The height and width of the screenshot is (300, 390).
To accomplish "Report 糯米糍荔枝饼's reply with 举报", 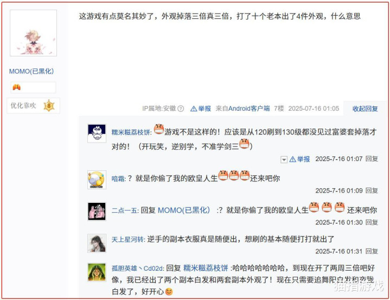I will point(300,159).
